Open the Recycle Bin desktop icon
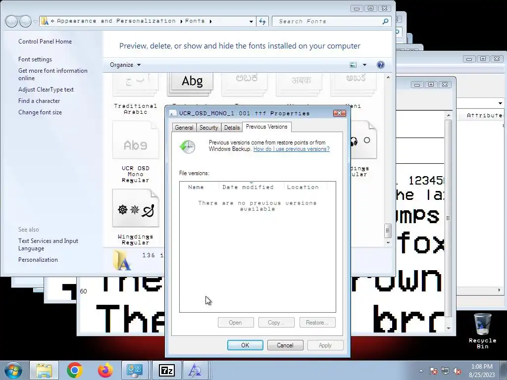The height and width of the screenshot is (380, 507). click(482, 331)
